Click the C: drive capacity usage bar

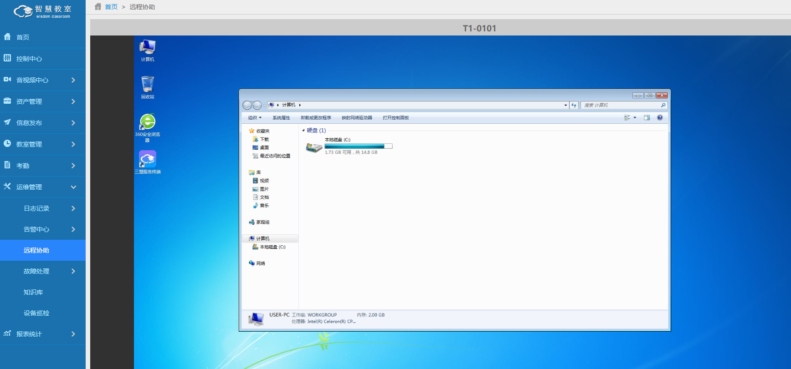click(358, 146)
